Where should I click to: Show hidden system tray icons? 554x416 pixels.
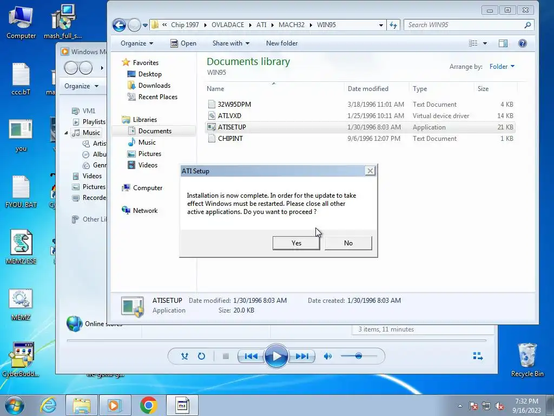pyautogui.click(x=460, y=406)
